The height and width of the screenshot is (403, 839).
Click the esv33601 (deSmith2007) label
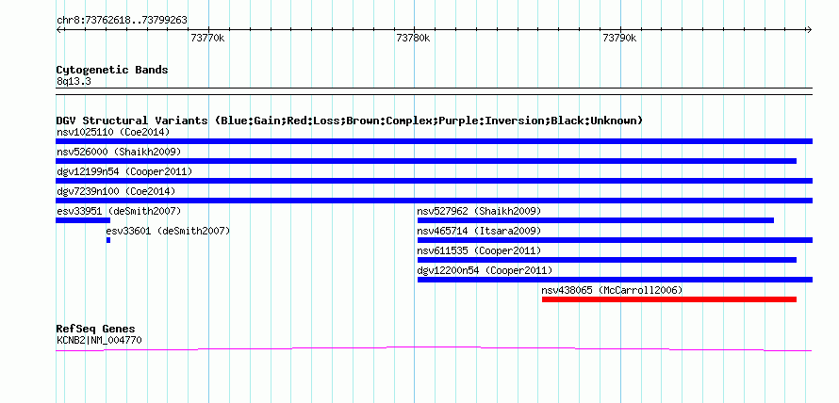click(168, 231)
